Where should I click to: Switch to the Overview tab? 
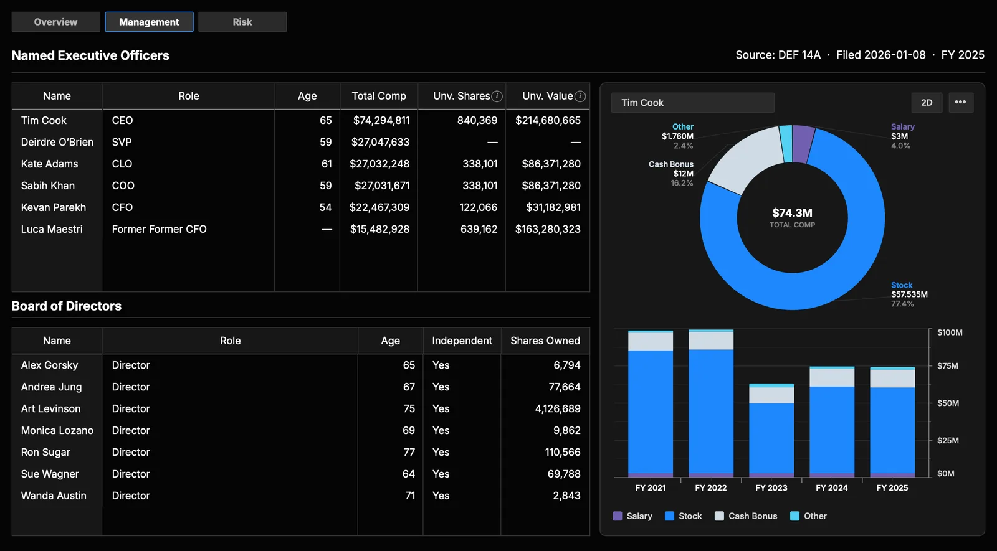click(56, 22)
